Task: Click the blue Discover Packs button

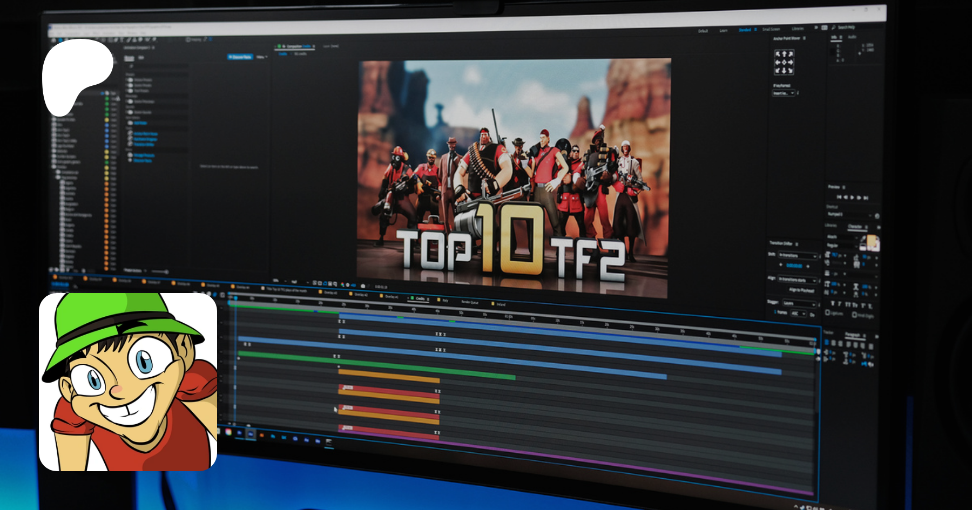Action: tap(240, 57)
